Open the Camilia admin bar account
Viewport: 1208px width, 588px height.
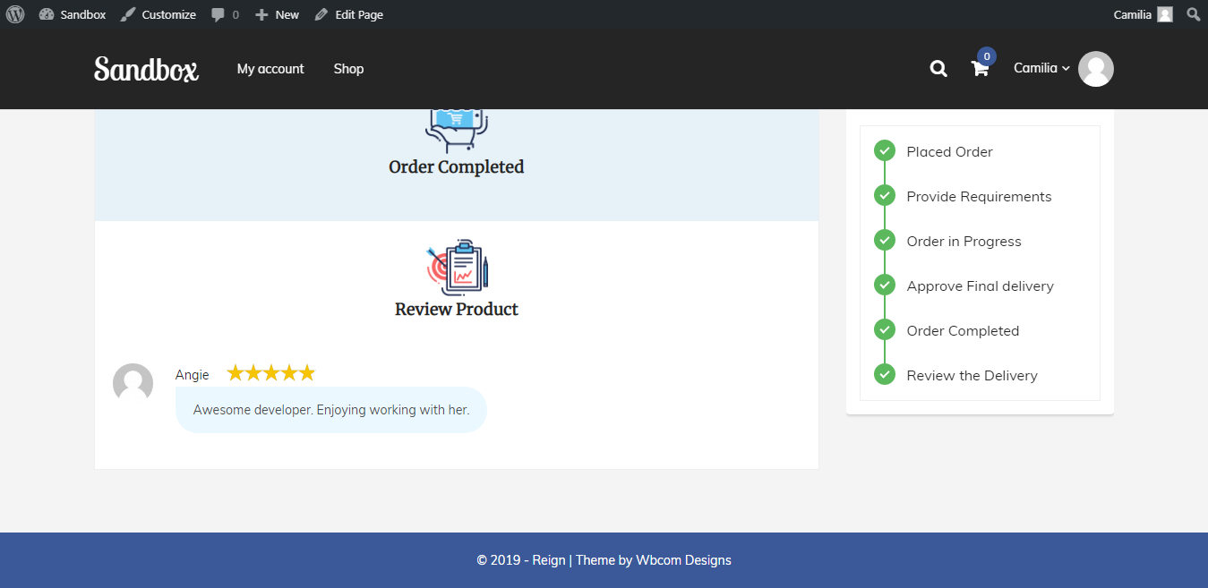pos(1143,14)
